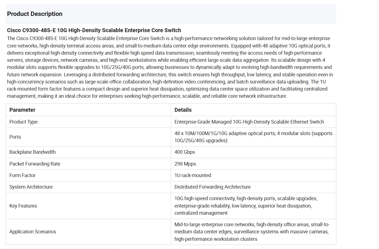Select the Ports row label
This screenshot has height=249, width=379.
15,137
